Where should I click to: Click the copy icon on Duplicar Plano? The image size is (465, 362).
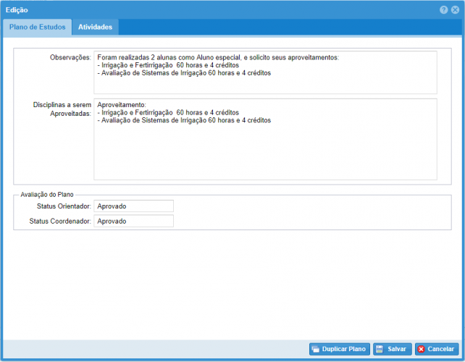tap(316, 349)
